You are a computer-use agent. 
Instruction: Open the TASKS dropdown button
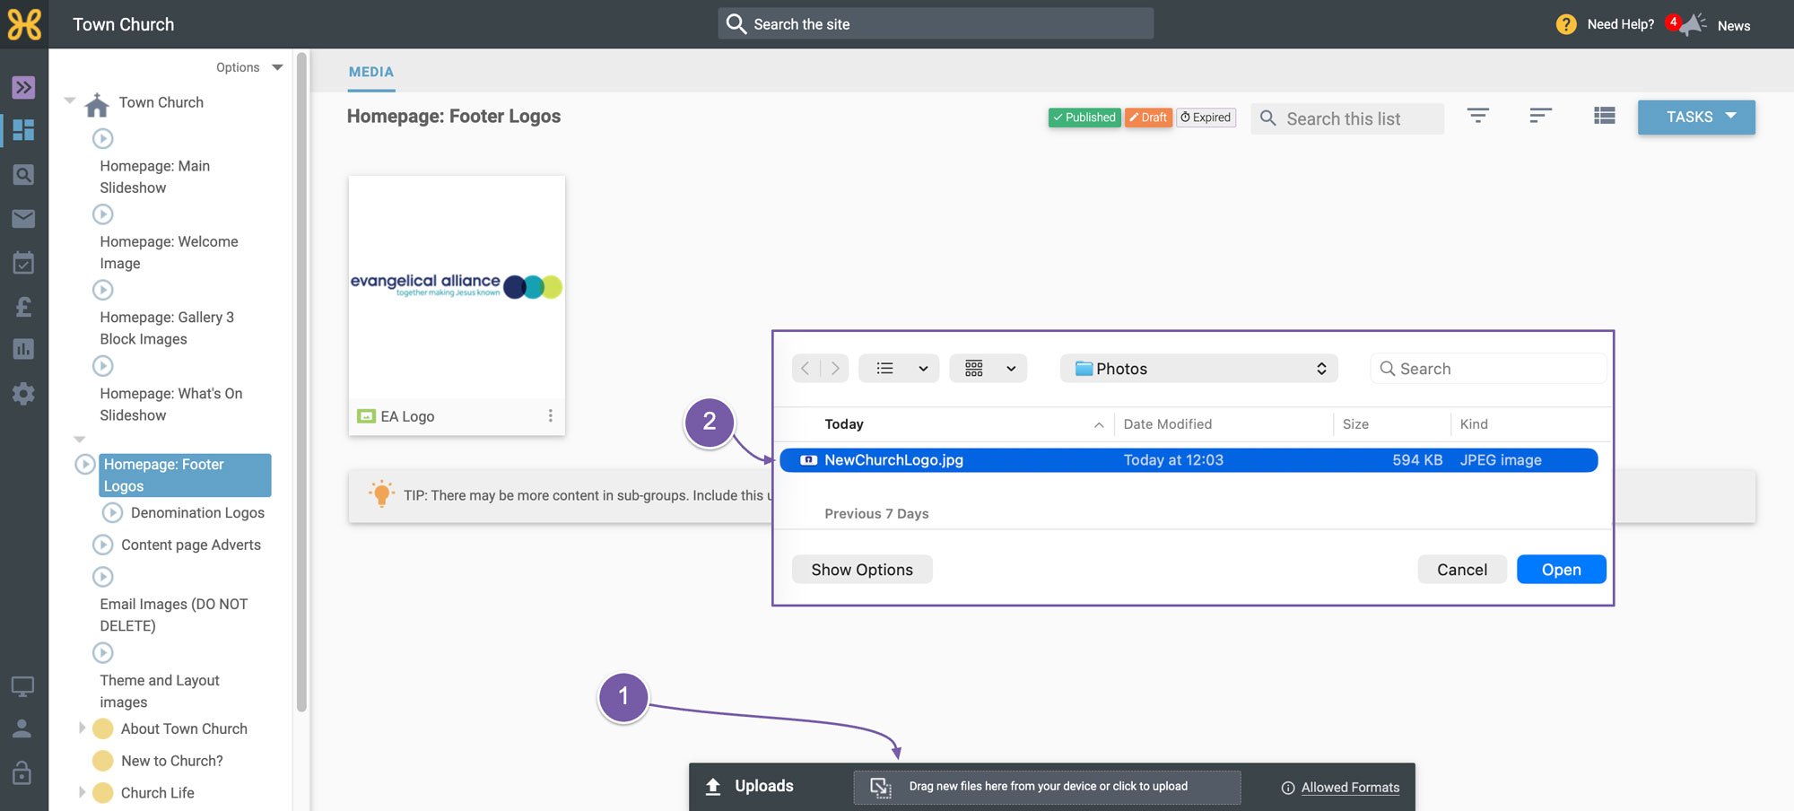click(x=1696, y=117)
